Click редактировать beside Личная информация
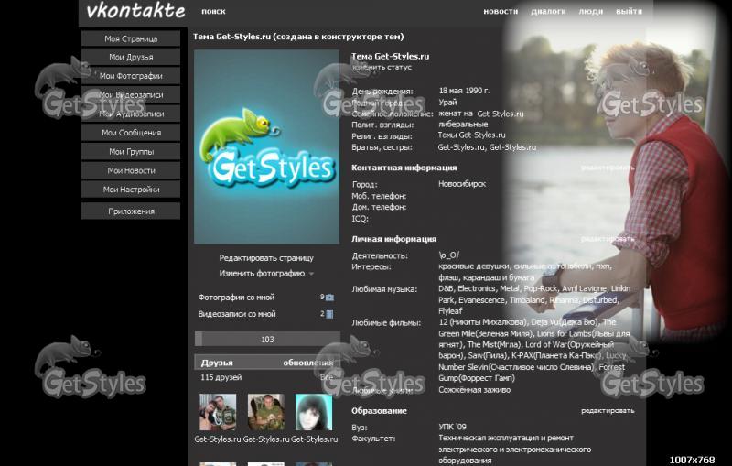This screenshot has width=732, height=466. click(x=608, y=239)
